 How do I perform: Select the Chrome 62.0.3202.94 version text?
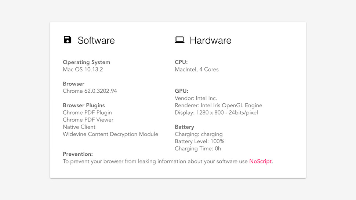pyautogui.click(x=90, y=91)
